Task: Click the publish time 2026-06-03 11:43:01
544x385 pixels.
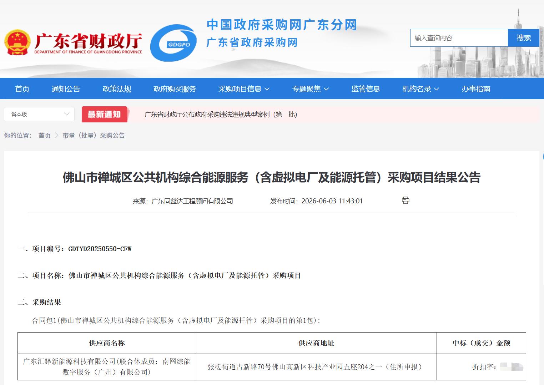Action: 332,201
